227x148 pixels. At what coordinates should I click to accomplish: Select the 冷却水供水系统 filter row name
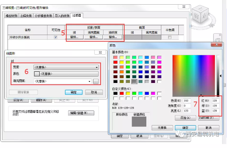tap(20, 37)
